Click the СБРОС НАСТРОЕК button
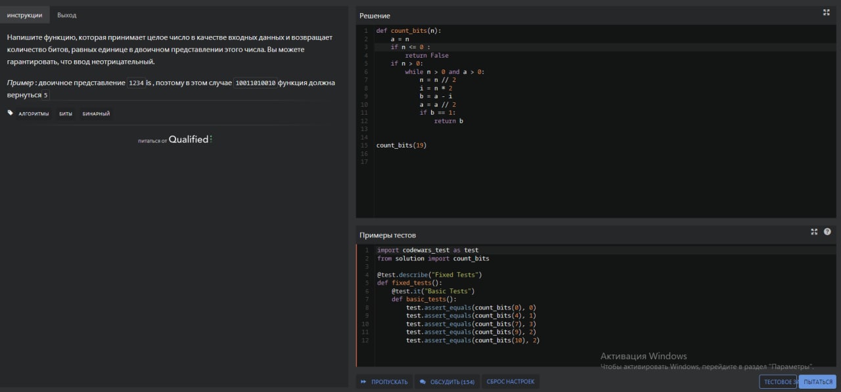841x392 pixels. coord(511,382)
